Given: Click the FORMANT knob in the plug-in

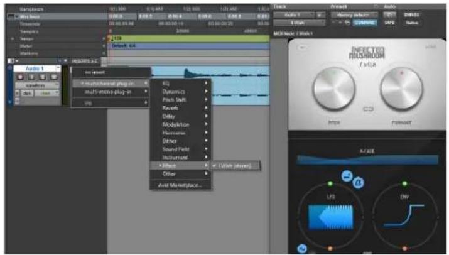Looking at the screenshot, I should click(401, 89).
